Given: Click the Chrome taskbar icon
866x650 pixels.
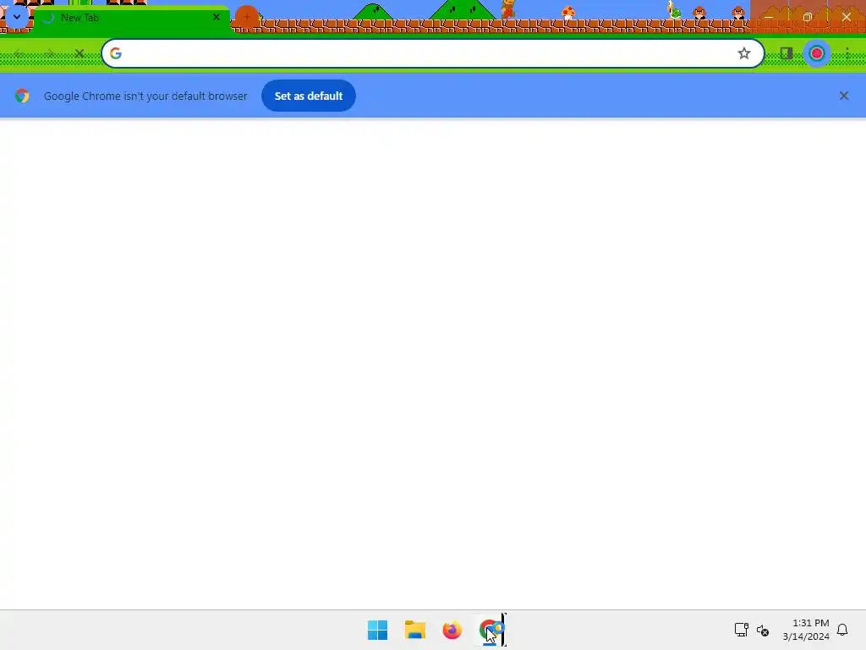Looking at the screenshot, I should pos(490,630).
